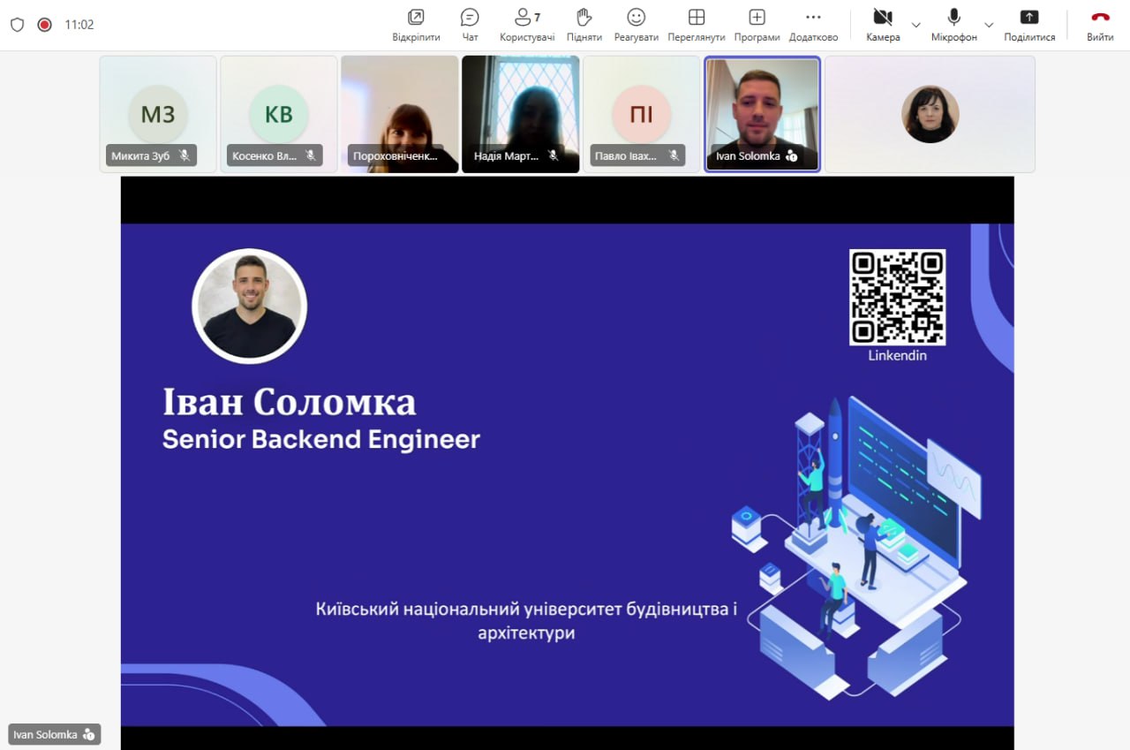
Task: Leave the meeting (Вийти)
Action: (1100, 25)
